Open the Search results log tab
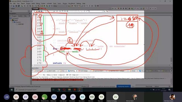The height and width of the screenshot is (102, 182). pos(52,71)
